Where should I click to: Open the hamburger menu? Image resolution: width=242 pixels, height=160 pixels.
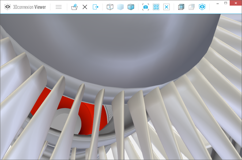(59, 7)
